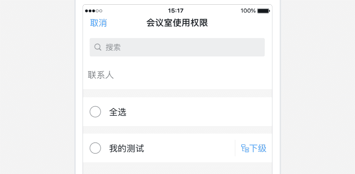
Task: Tap the 搜索 placeholder text
Action: (x=113, y=47)
